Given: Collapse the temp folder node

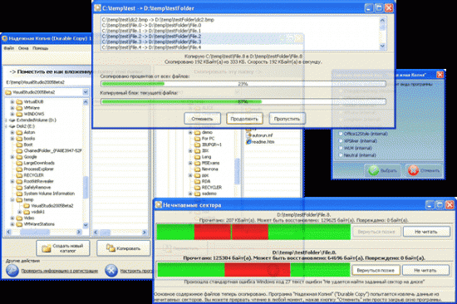Looking at the screenshot, I should 12,199.
